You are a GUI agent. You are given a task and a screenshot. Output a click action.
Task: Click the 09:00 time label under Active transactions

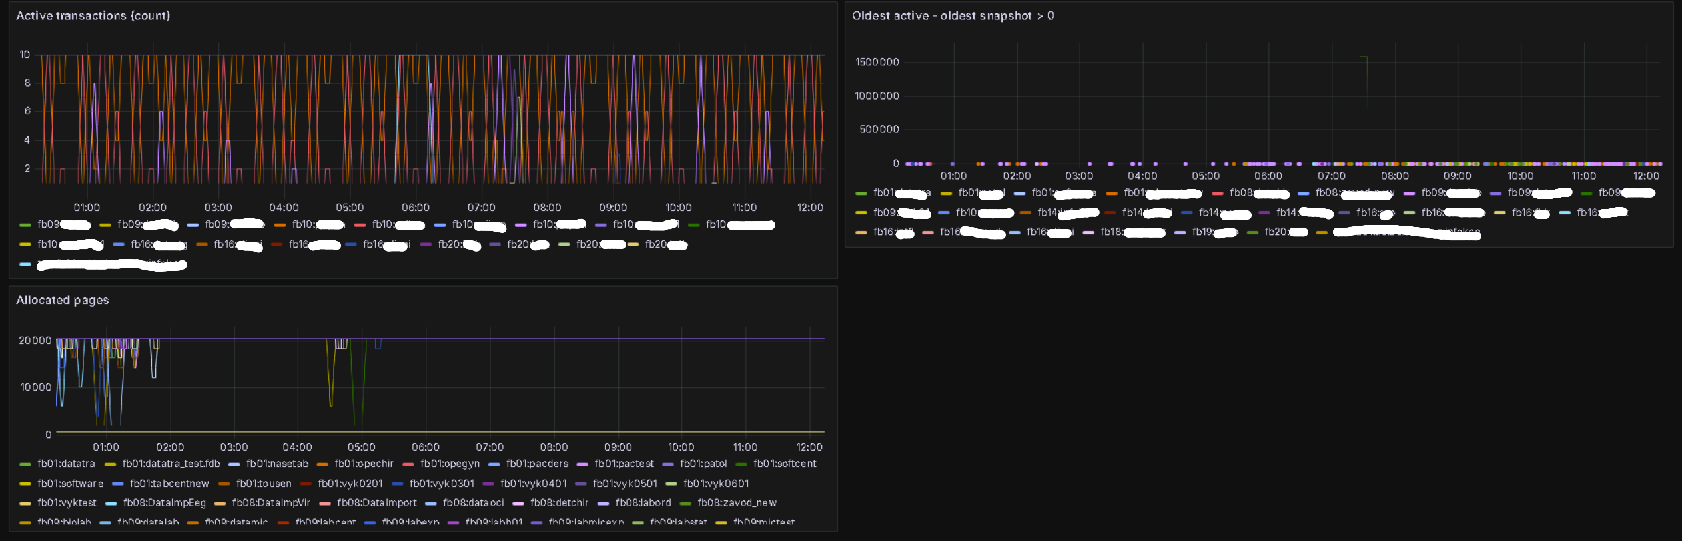click(x=613, y=208)
